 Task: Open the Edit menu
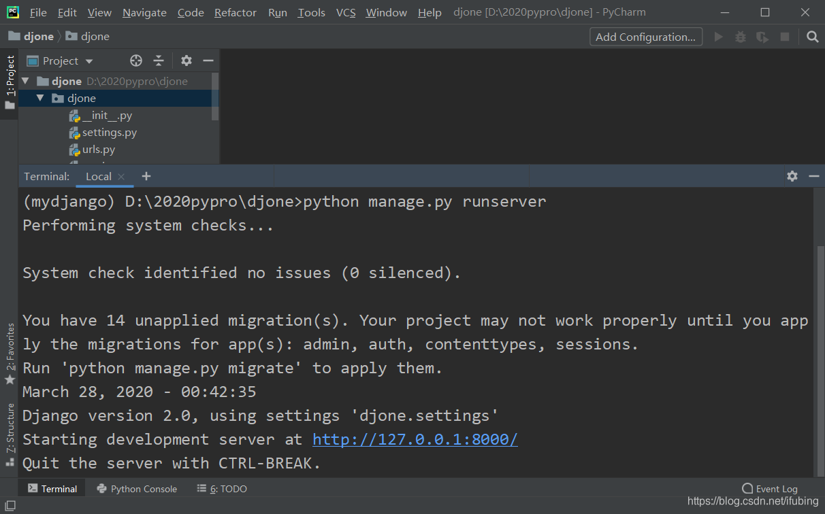(x=67, y=12)
